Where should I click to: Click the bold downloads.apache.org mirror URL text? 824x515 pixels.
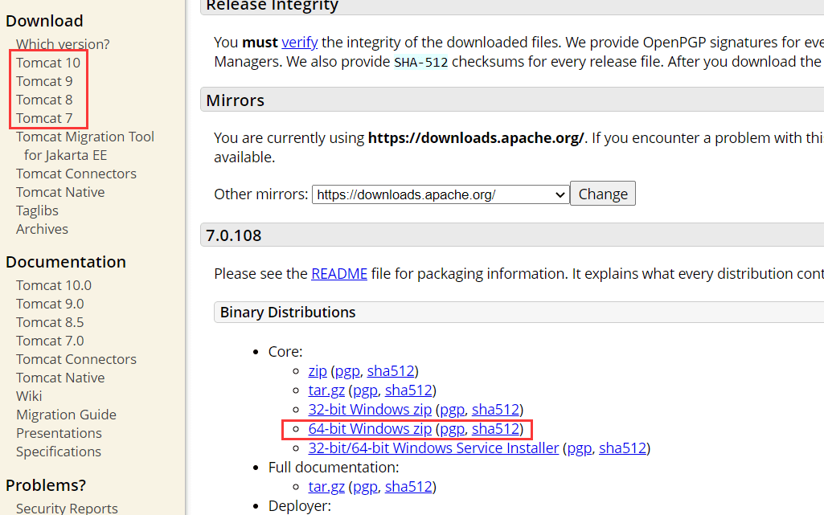coord(476,138)
